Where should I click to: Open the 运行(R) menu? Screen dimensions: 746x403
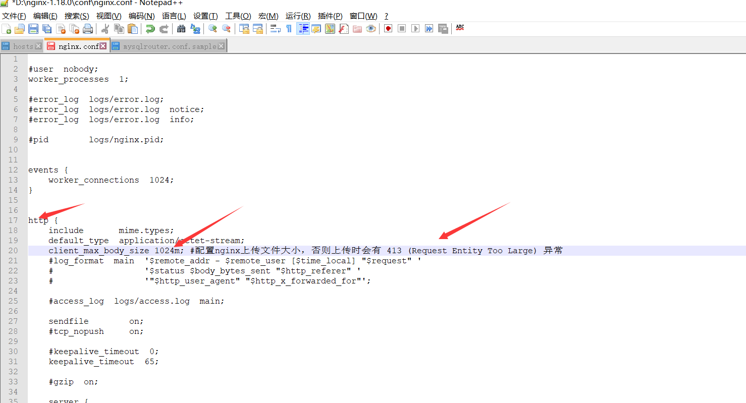pos(298,16)
